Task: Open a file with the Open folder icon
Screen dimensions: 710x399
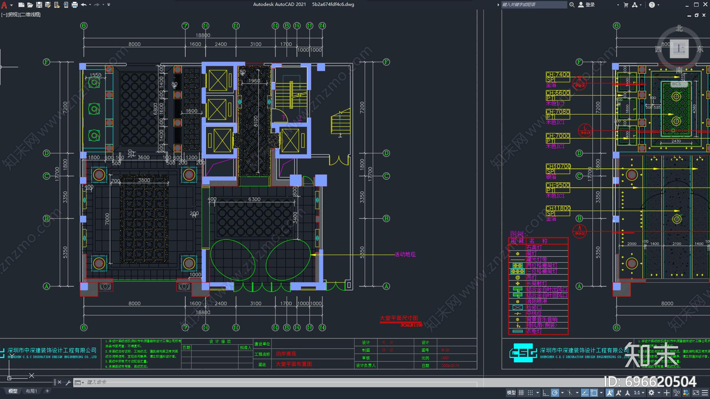Action: tap(30, 5)
